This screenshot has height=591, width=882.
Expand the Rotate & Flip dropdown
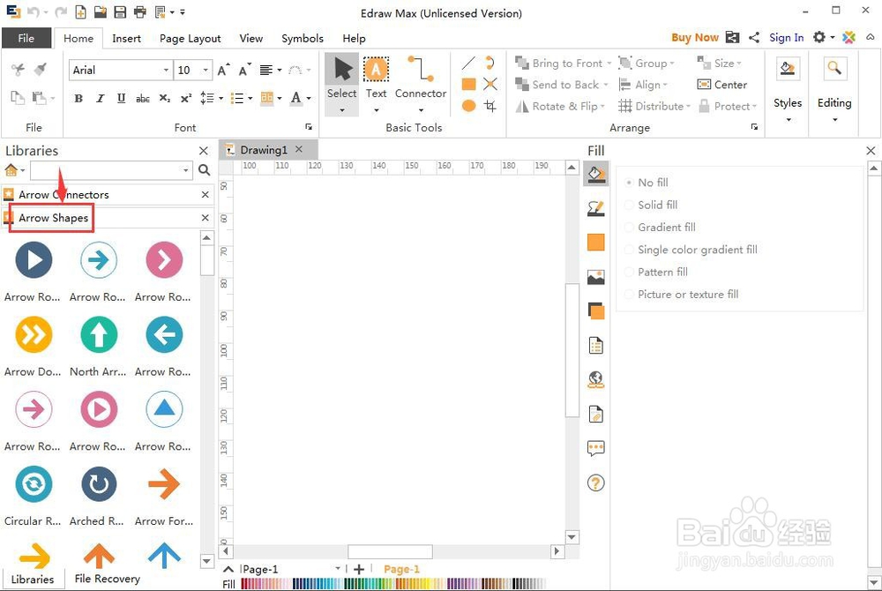pyautogui.click(x=602, y=106)
